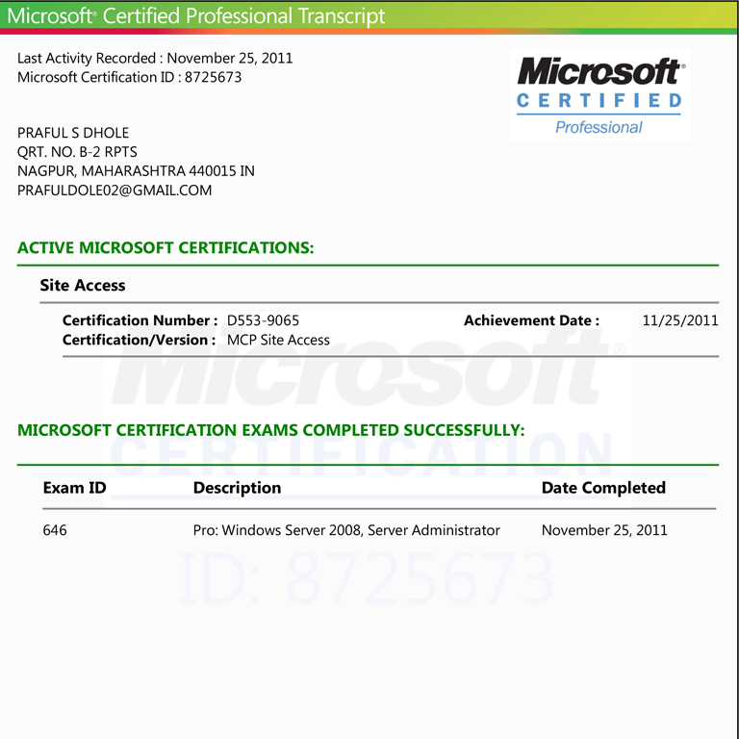Click the Exams Completed Successfully heading
This screenshot has height=739, width=739.
[x=270, y=430]
